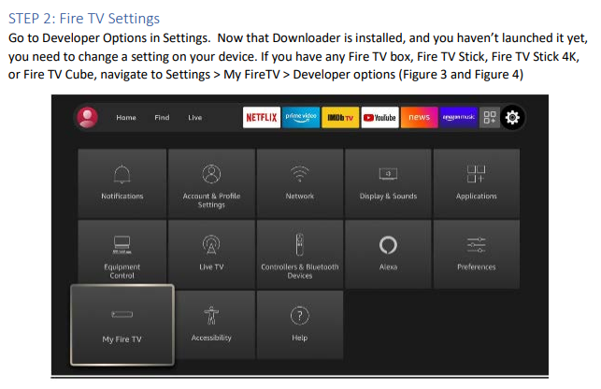
Task: Open the Settings gear icon
Action: (x=512, y=118)
